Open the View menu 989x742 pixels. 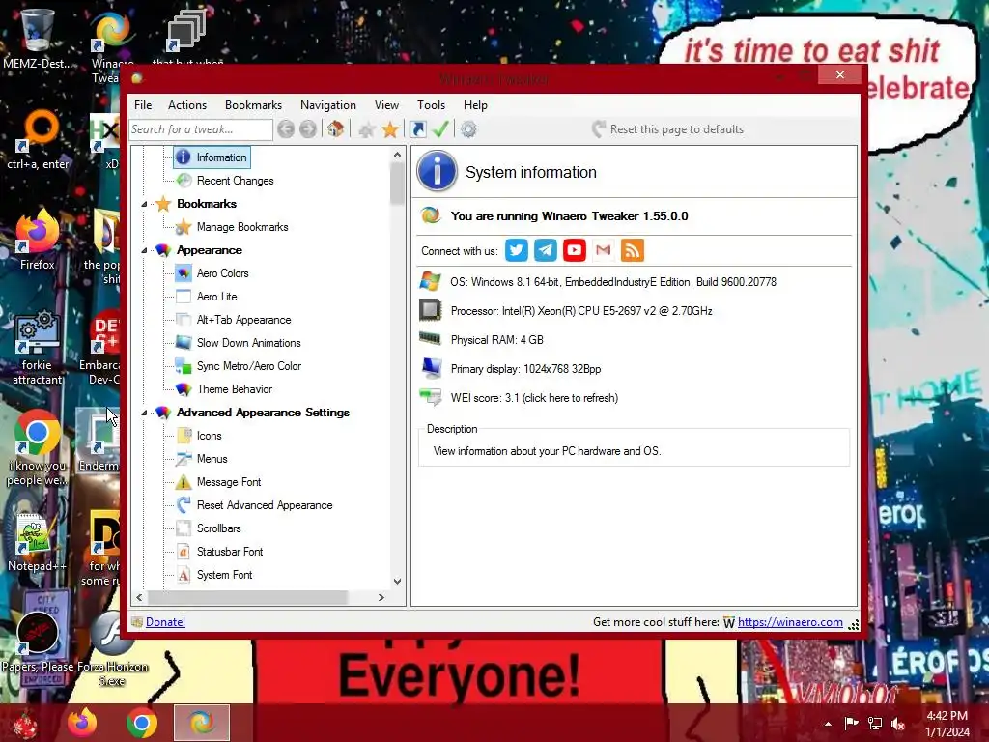pos(386,105)
